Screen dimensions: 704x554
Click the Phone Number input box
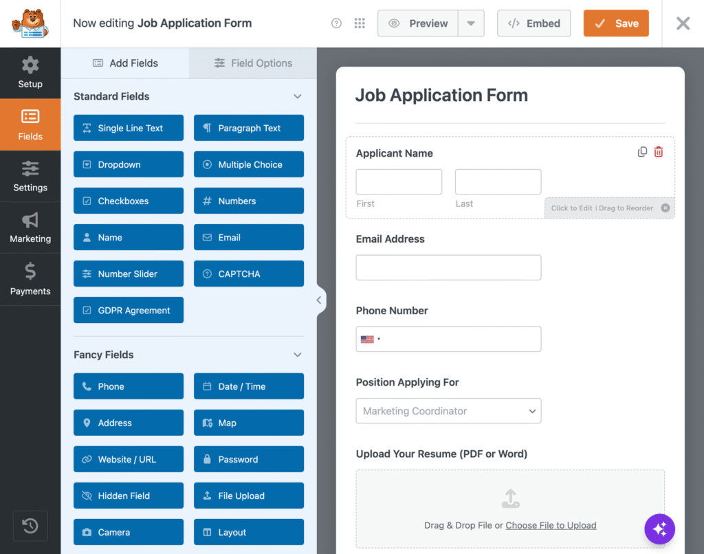click(x=448, y=339)
